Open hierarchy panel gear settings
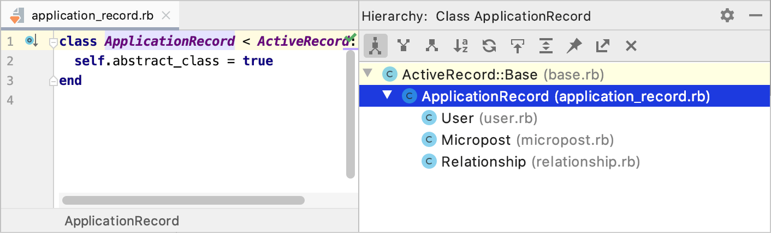This screenshot has height=233, width=771. tap(727, 16)
